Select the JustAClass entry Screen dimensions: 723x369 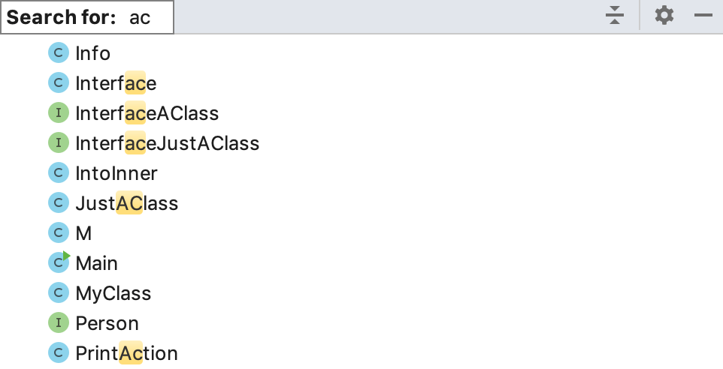(x=126, y=203)
